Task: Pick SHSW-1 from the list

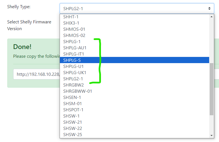Action: click(134, 116)
